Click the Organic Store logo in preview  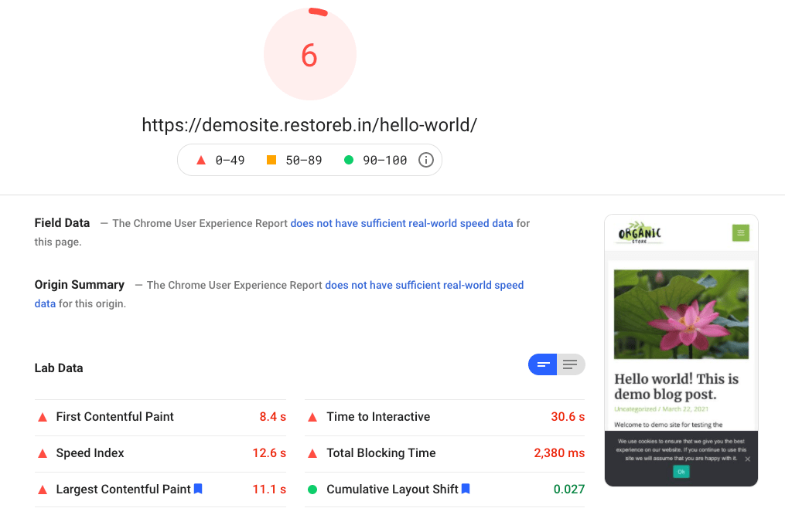pyautogui.click(x=640, y=233)
